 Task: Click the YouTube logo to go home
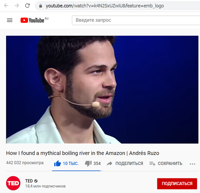click(34, 20)
